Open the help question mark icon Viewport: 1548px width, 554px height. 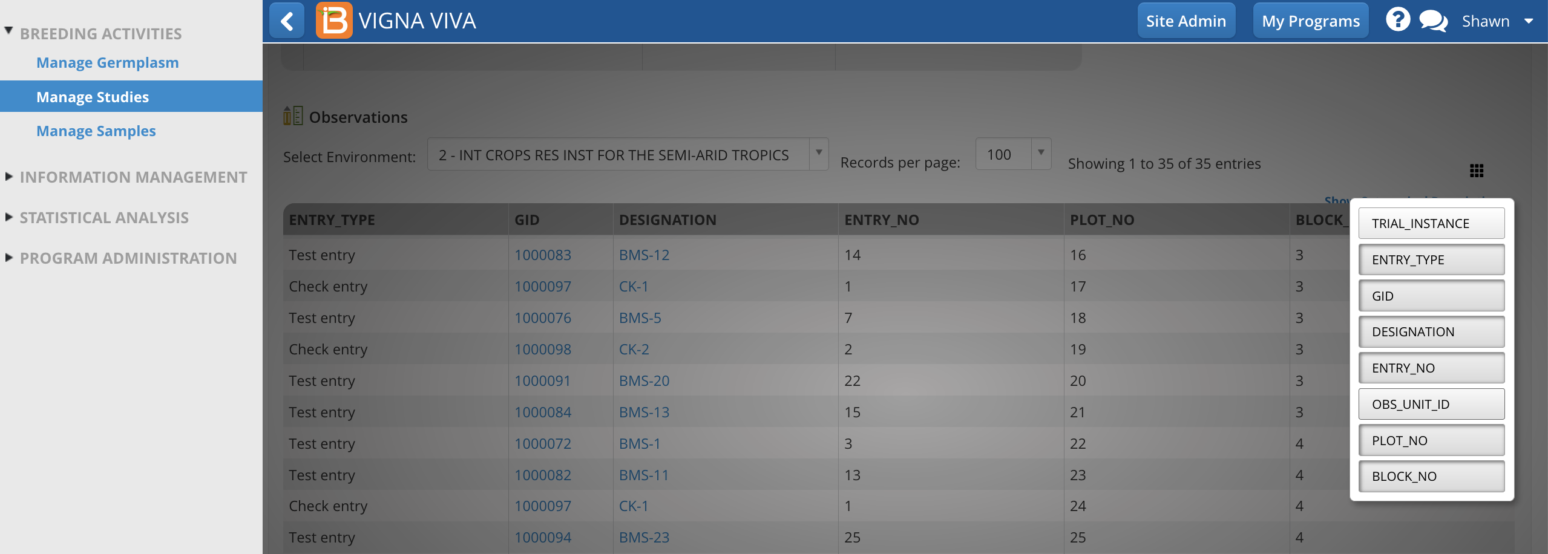(1398, 21)
